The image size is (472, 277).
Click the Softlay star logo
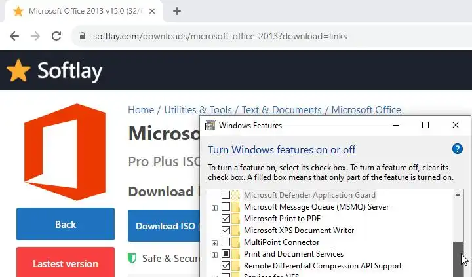[x=18, y=70]
